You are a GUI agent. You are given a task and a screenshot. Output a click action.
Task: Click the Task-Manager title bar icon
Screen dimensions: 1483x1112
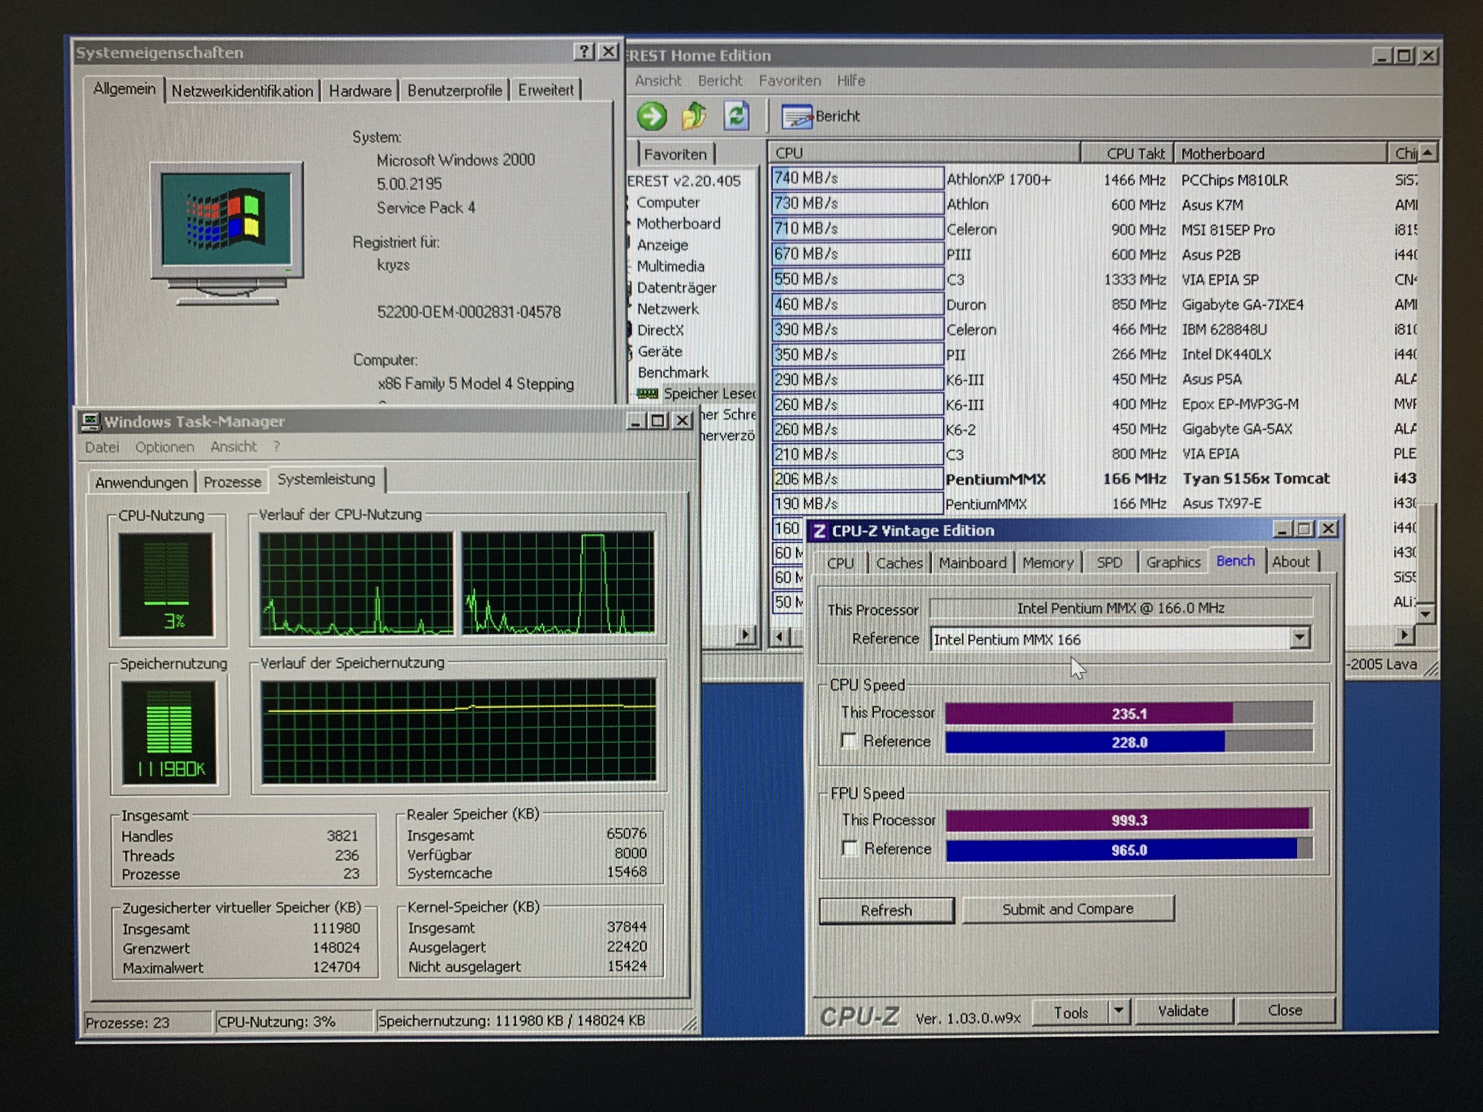(90, 422)
